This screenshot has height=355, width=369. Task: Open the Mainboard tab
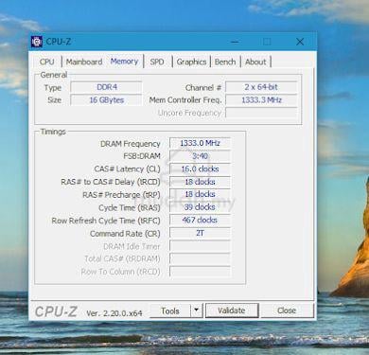(x=84, y=62)
